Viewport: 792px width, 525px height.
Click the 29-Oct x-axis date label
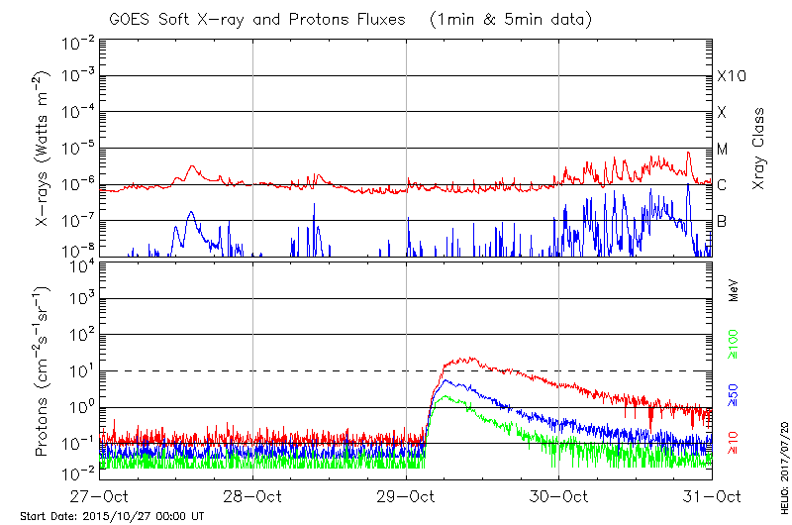pyautogui.click(x=406, y=496)
